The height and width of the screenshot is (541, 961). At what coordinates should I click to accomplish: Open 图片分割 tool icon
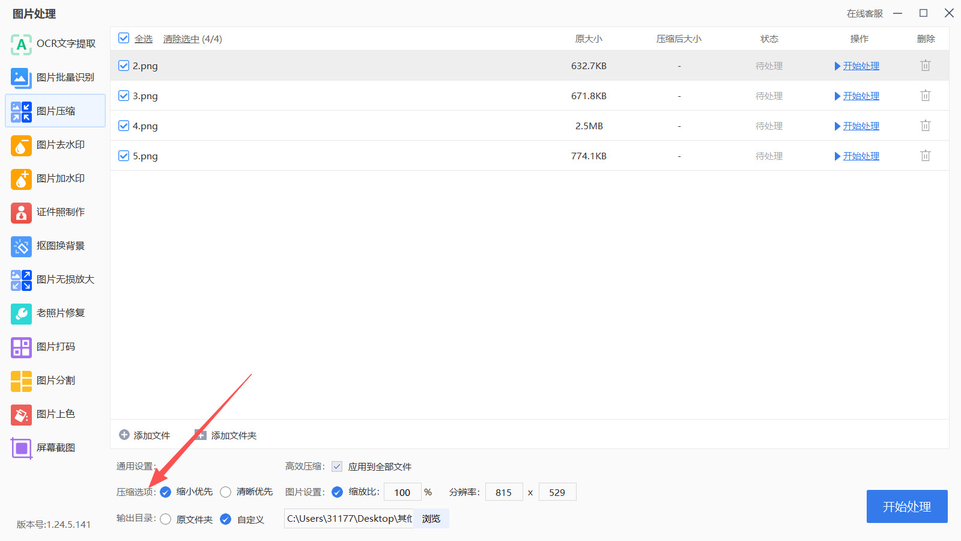tap(21, 381)
